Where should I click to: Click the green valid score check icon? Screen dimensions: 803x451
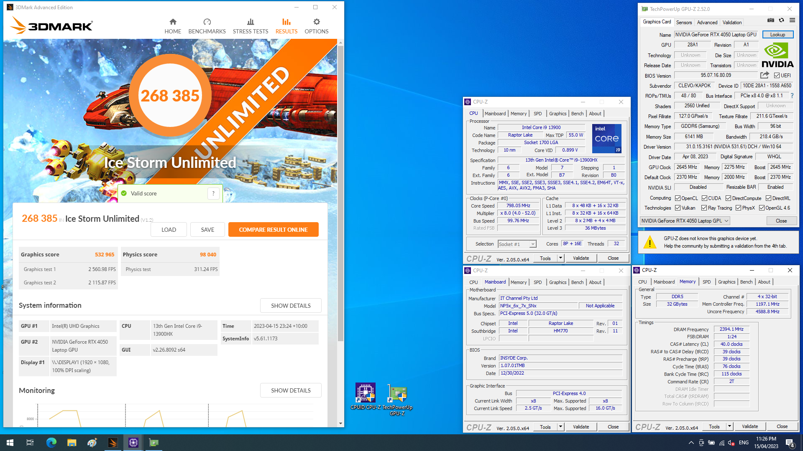124,193
